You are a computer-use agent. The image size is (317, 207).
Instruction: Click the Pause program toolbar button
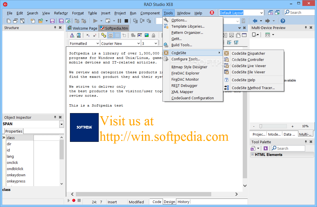[x=120, y=21]
